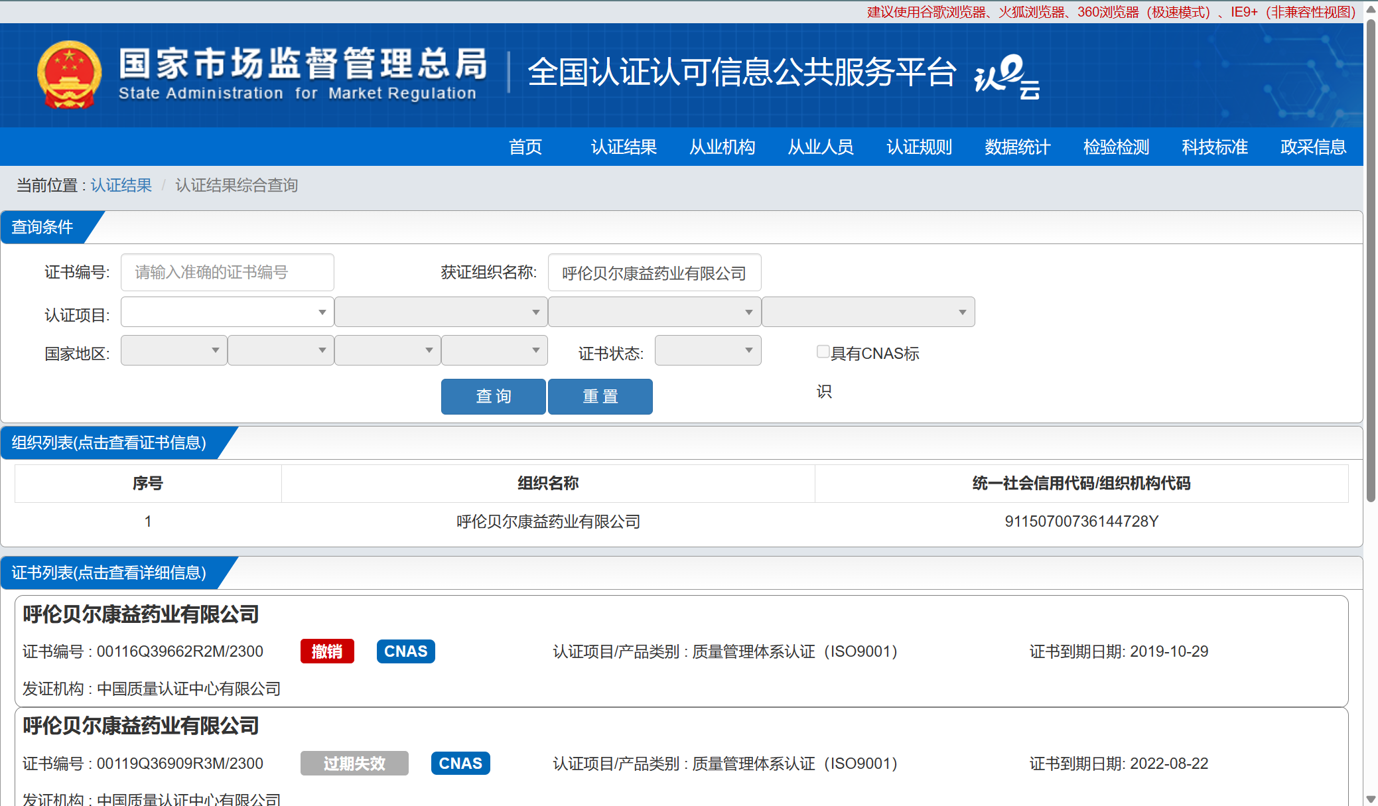The width and height of the screenshot is (1378, 806).
Task: Click the 查询 search button
Action: 494,397
